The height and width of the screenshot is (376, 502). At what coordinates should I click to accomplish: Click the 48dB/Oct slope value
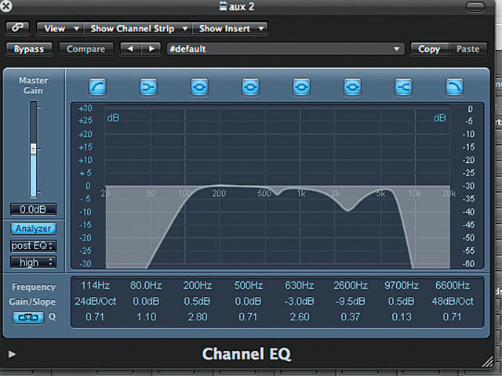coord(453,301)
